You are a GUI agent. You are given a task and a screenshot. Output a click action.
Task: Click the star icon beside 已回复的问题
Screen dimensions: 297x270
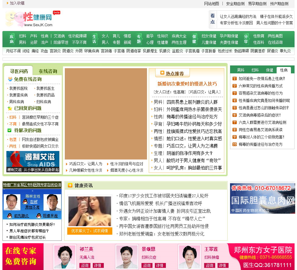click(x=10, y=108)
